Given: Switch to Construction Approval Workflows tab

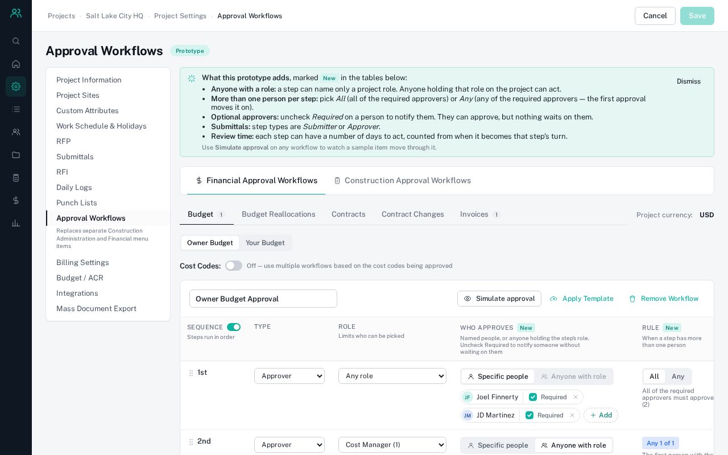Looking at the screenshot, I should [x=402, y=180].
